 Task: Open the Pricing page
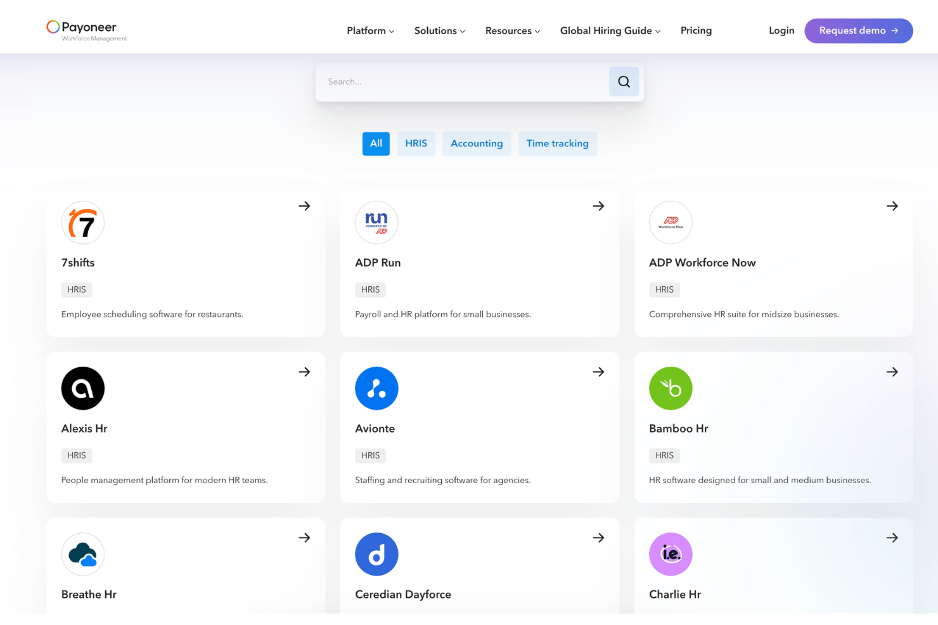click(696, 30)
